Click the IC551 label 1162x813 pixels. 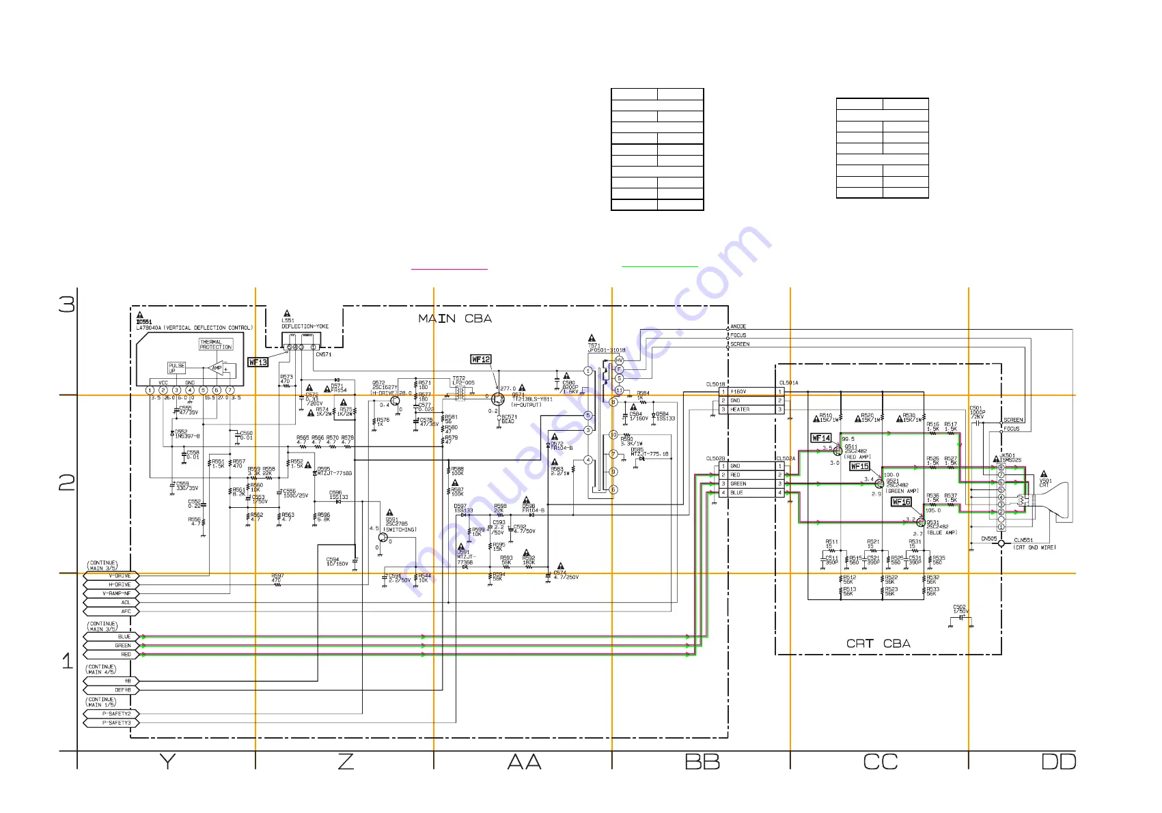click(x=144, y=322)
